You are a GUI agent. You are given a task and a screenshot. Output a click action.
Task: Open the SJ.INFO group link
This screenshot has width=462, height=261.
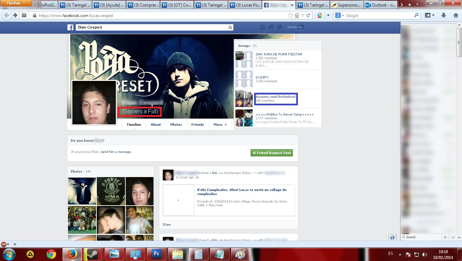262,77
